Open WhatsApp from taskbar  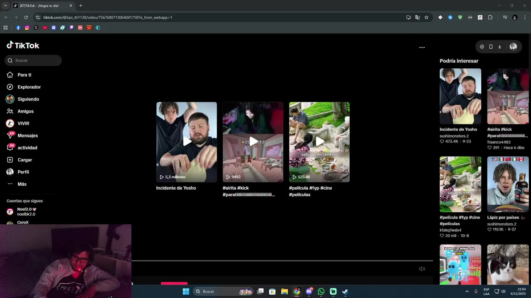point(321,291)
